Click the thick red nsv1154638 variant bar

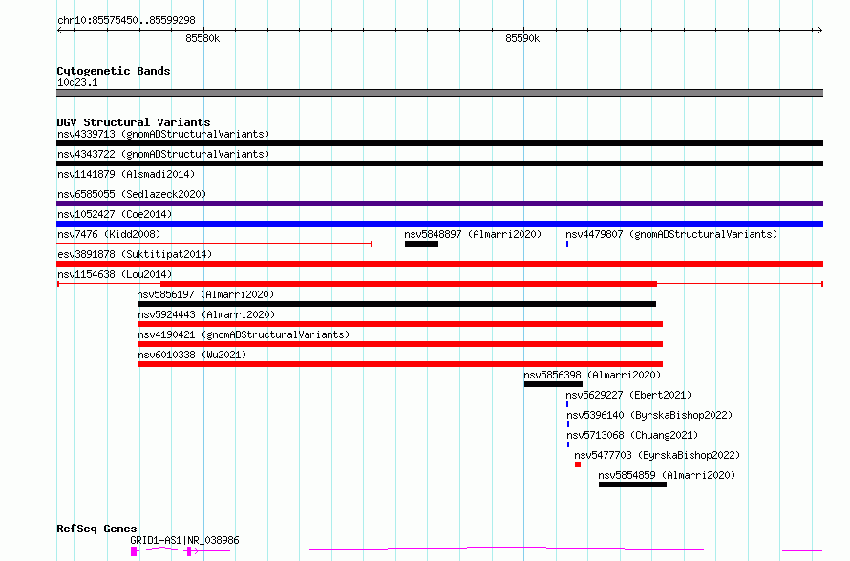click(409, 284)
